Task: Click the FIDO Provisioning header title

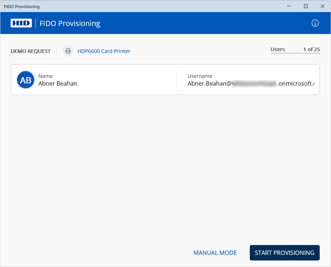Action: (70, 23)
